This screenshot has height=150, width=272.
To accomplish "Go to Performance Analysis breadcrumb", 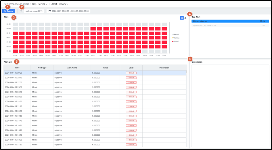I will point(16,4).
